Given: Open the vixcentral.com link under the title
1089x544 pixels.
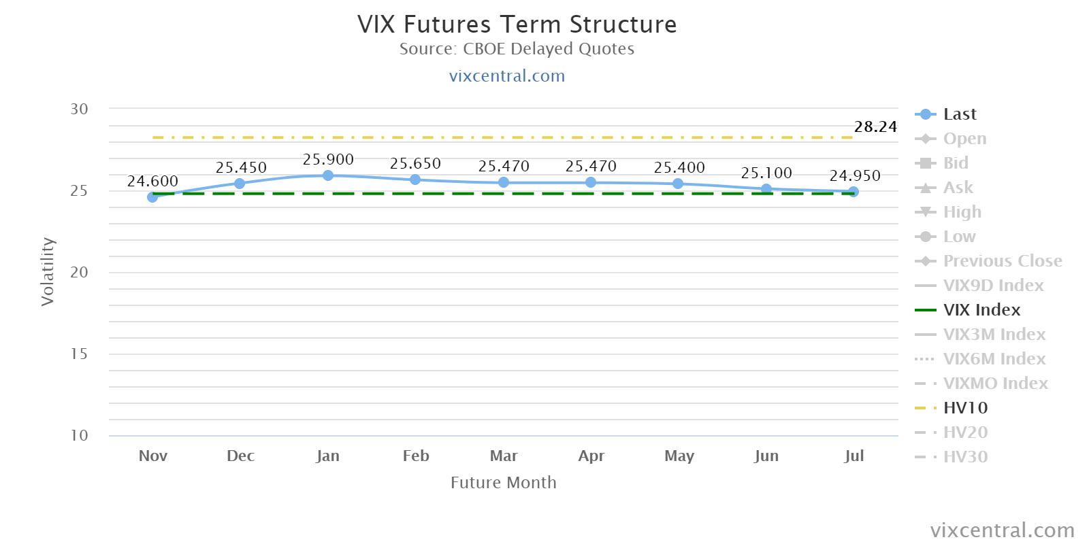Looking at the screenshot, I should tap(507, 75).
